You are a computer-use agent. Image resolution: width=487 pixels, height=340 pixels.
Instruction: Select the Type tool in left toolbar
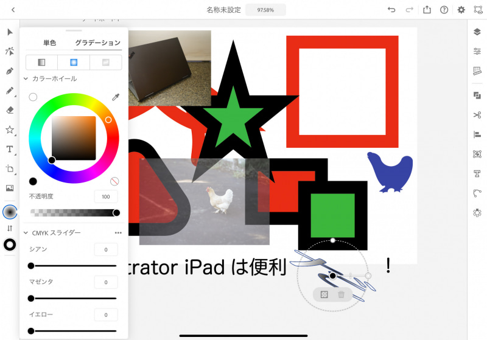tap(10, 149)
